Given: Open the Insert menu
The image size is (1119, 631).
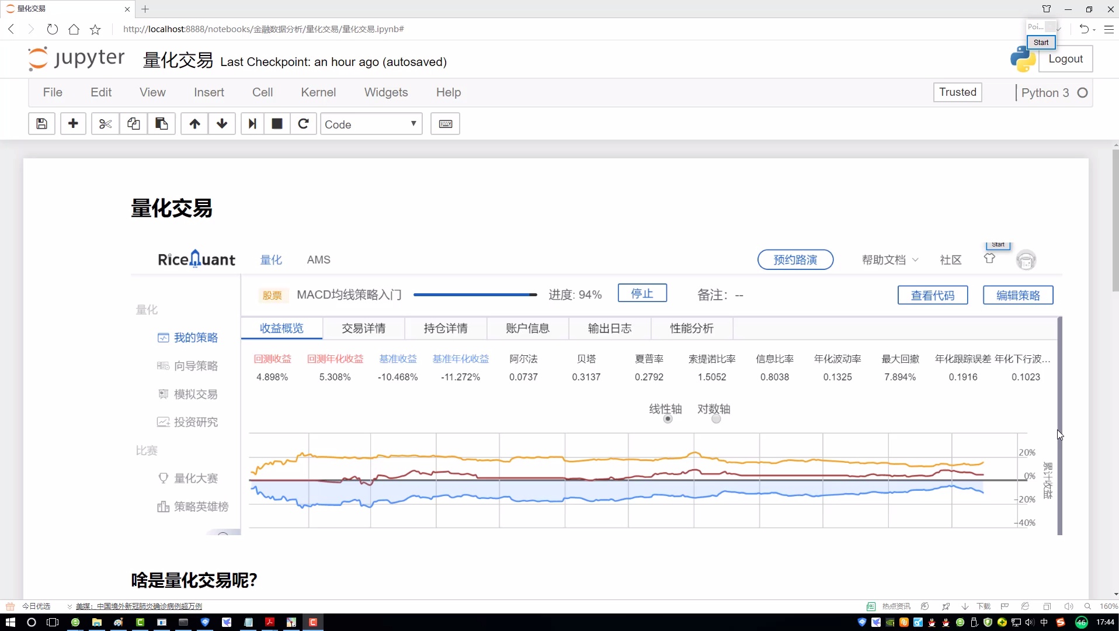Looking at the screenshot, I should coord(209,92).
